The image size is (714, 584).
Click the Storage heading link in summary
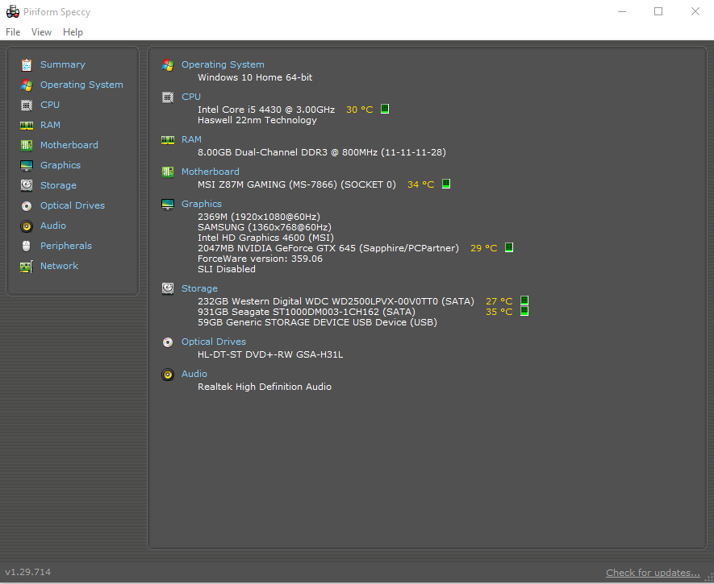tap(199, 288)
